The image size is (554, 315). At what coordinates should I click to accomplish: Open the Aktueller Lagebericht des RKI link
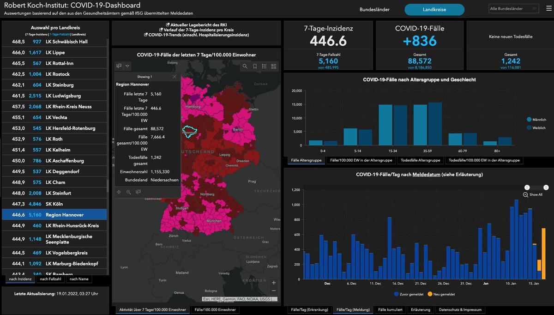pyautogui.click(x=196, y=24)
